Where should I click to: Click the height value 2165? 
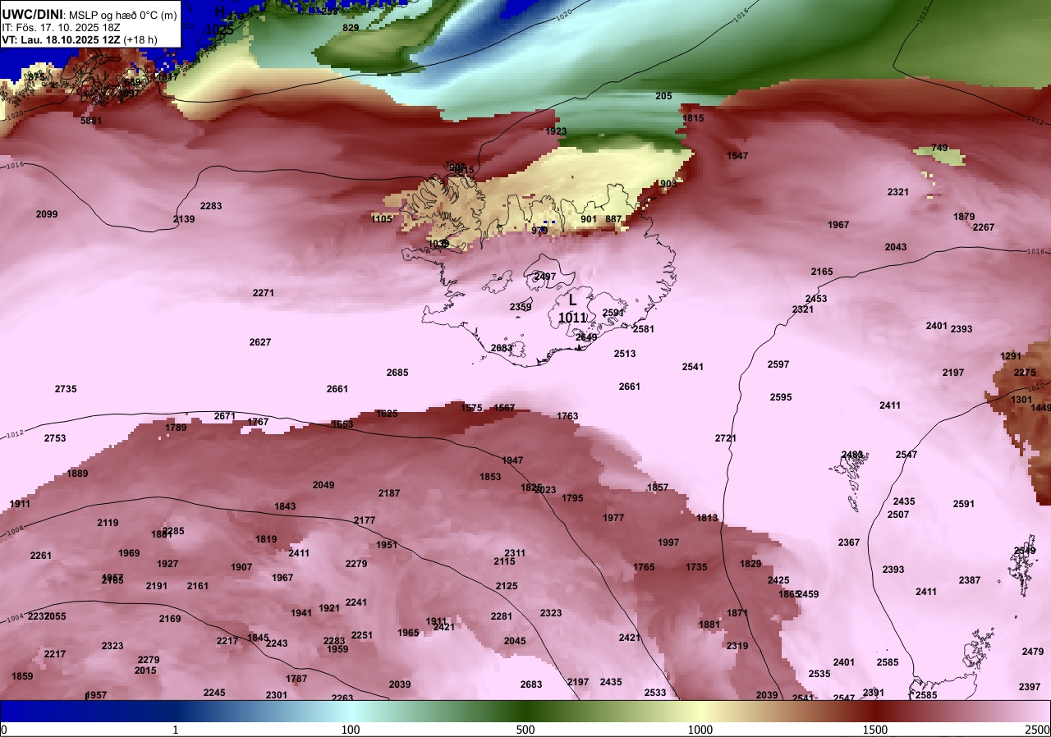tap(822, 272)
